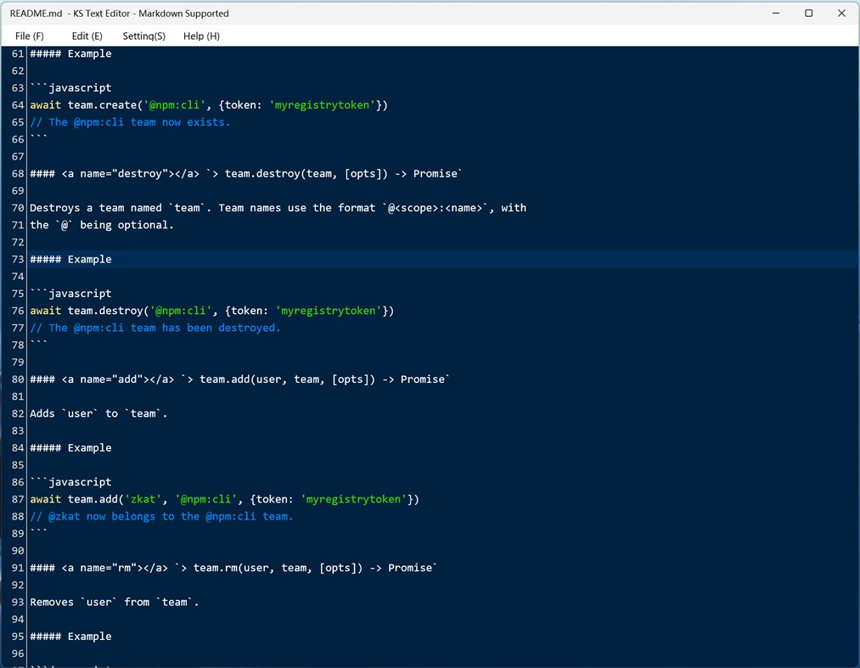Image resolution: width=860 pixels, height=668 pixels.
Task: Open the File menu
Action: click(x=29, y=36)
